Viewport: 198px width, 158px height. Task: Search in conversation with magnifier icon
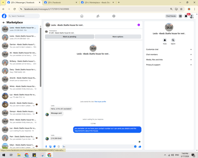point(173,40)
